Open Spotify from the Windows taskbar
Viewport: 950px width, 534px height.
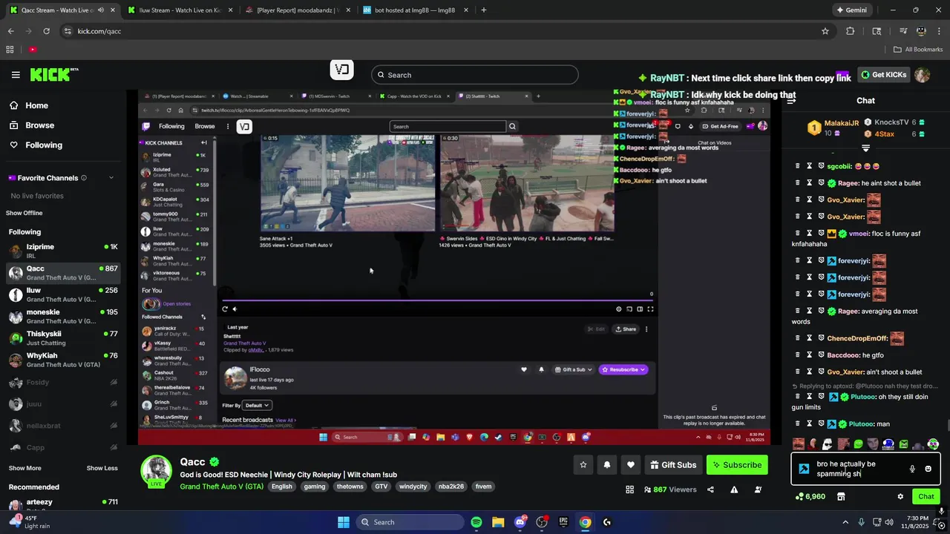tap(476, 522)
